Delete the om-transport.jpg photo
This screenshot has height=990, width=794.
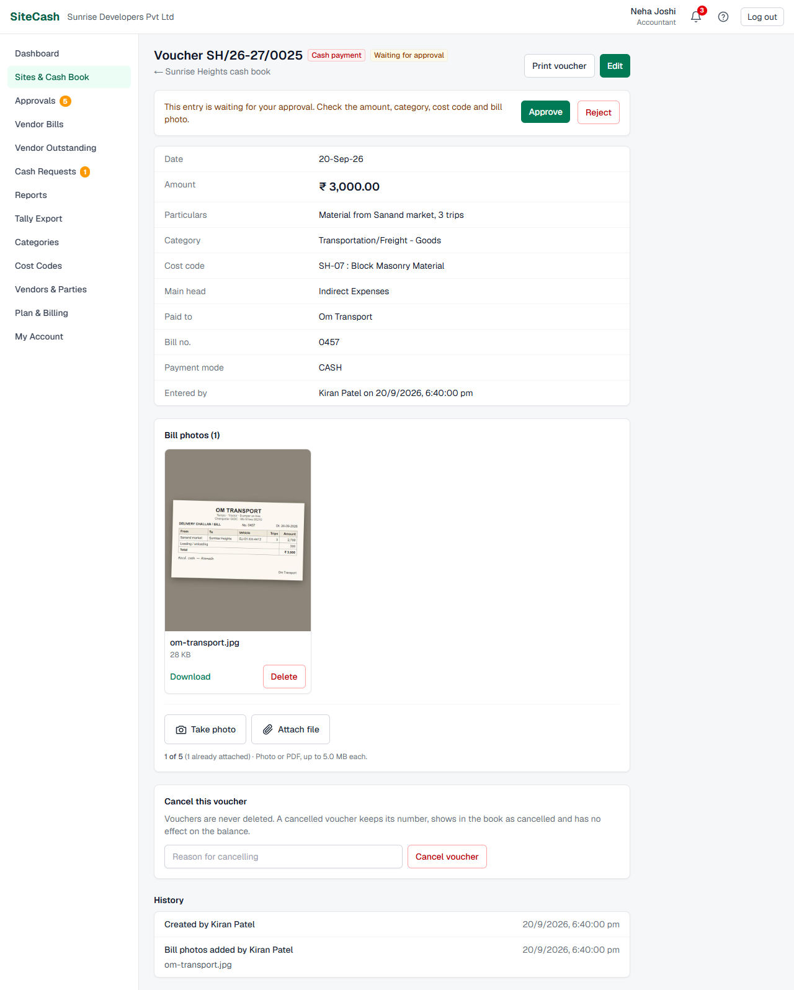point(284,677)
